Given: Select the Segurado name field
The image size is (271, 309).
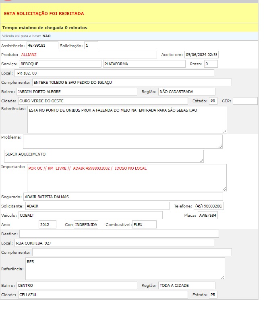Looking at the screenshot, I should coord(122,197).
